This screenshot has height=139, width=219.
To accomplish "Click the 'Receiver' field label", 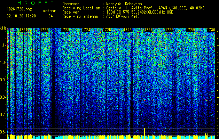I will point(71,12).
